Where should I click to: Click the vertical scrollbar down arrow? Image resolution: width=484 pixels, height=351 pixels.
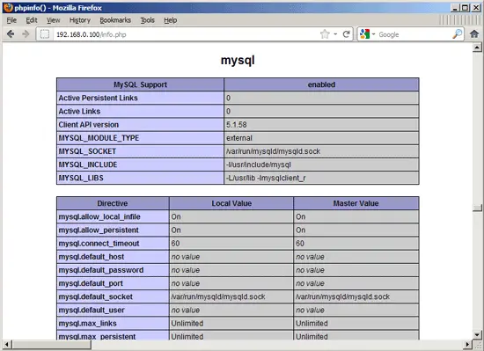point(477,334)
